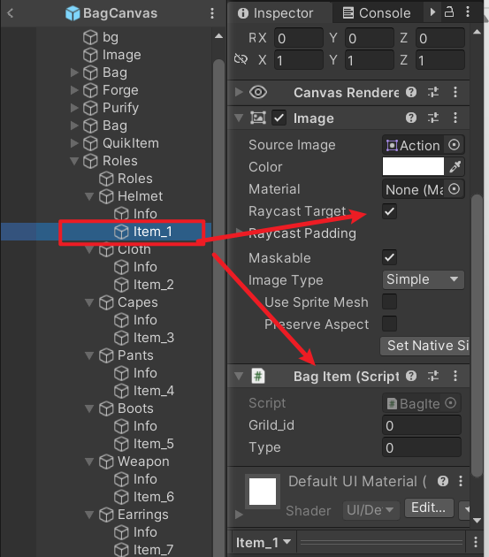Click Set Native Size button
489x557 pixels.
[424, 346]
